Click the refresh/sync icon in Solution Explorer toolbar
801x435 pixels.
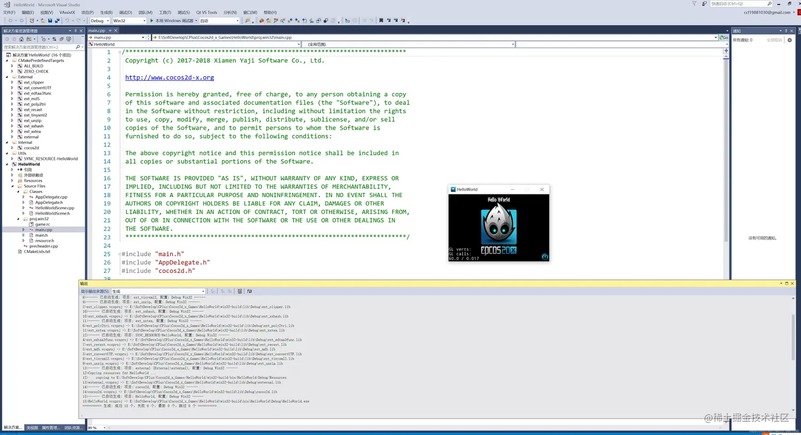54,39
